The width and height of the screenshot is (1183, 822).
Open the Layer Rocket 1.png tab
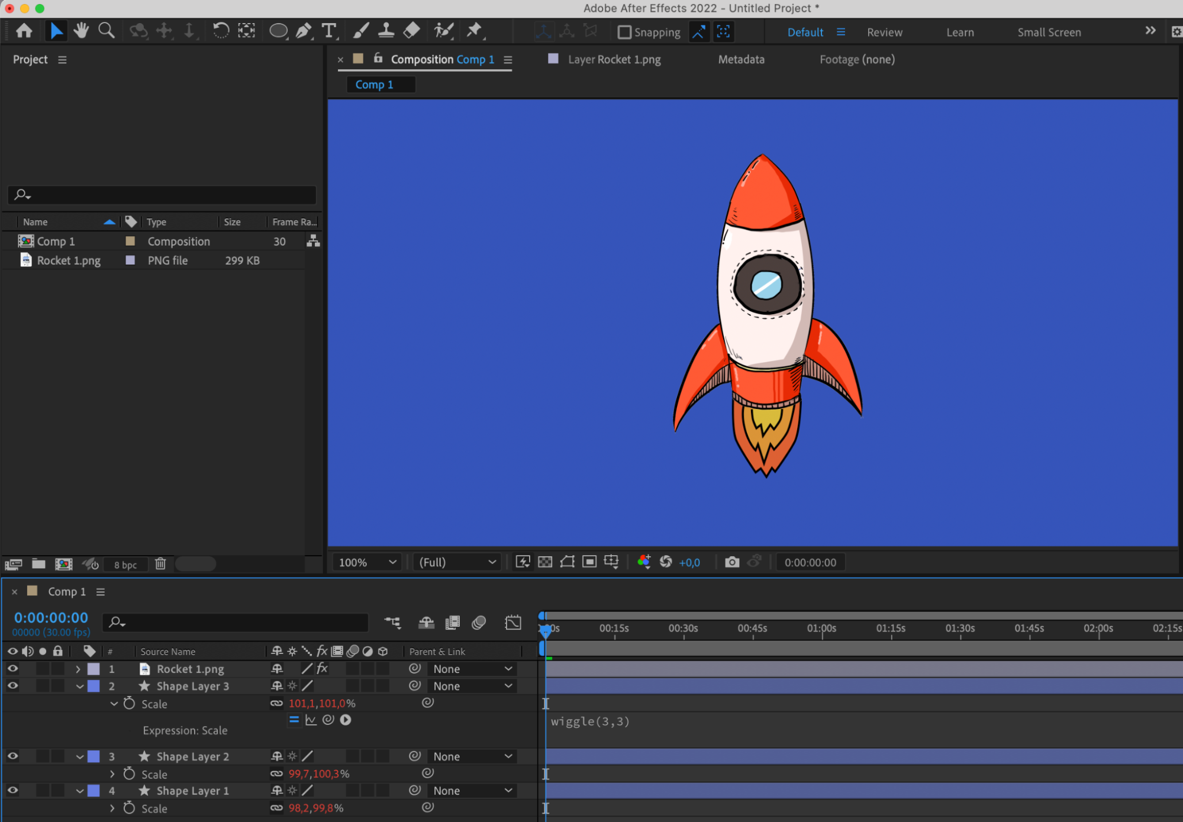(x=614, y=59)
